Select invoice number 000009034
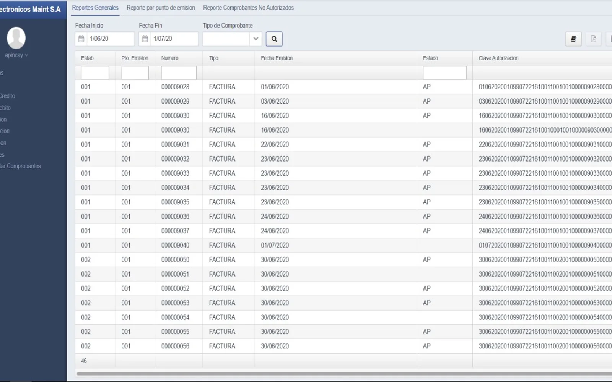612x382 pixels. click(x=175, y=188)
